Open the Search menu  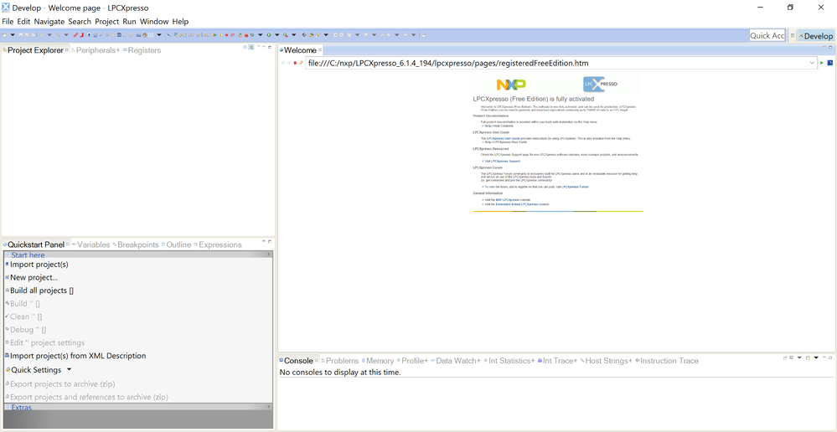pyautogui.click(x=80, y=21)
